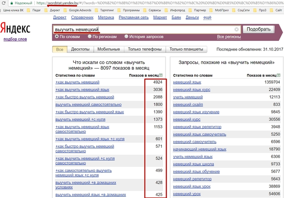Viewport: 284px width, 198px height.
Task: Open the Партнер bookmark folder
Action: point(197,10)
